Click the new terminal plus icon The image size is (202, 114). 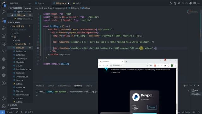tap(184, 86)
